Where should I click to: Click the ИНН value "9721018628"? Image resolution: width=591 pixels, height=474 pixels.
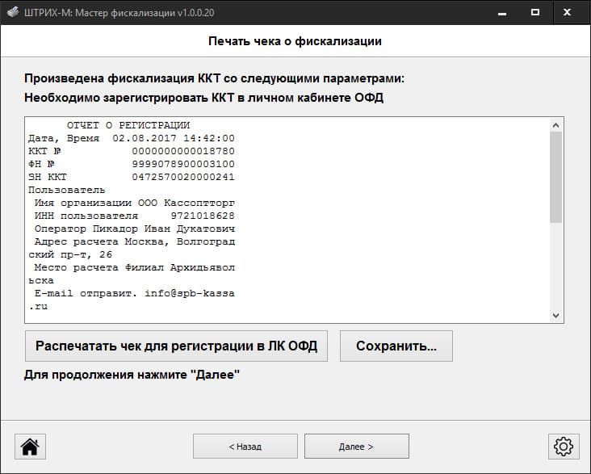[203, 216]
